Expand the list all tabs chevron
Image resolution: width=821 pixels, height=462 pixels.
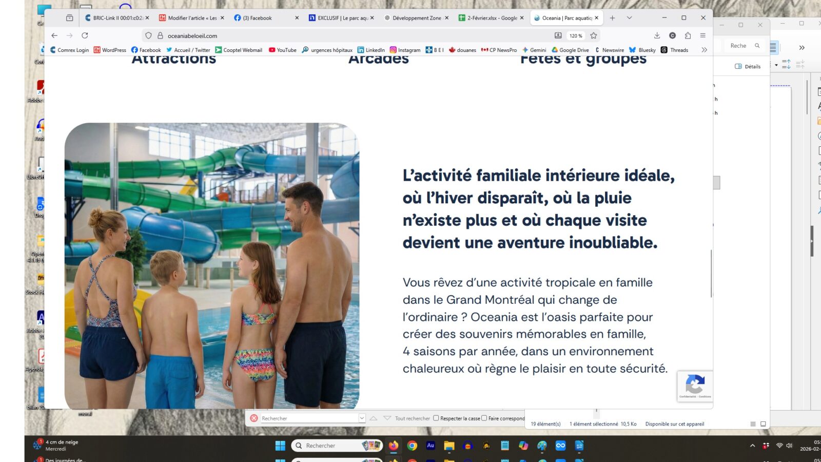click(629, 18)
